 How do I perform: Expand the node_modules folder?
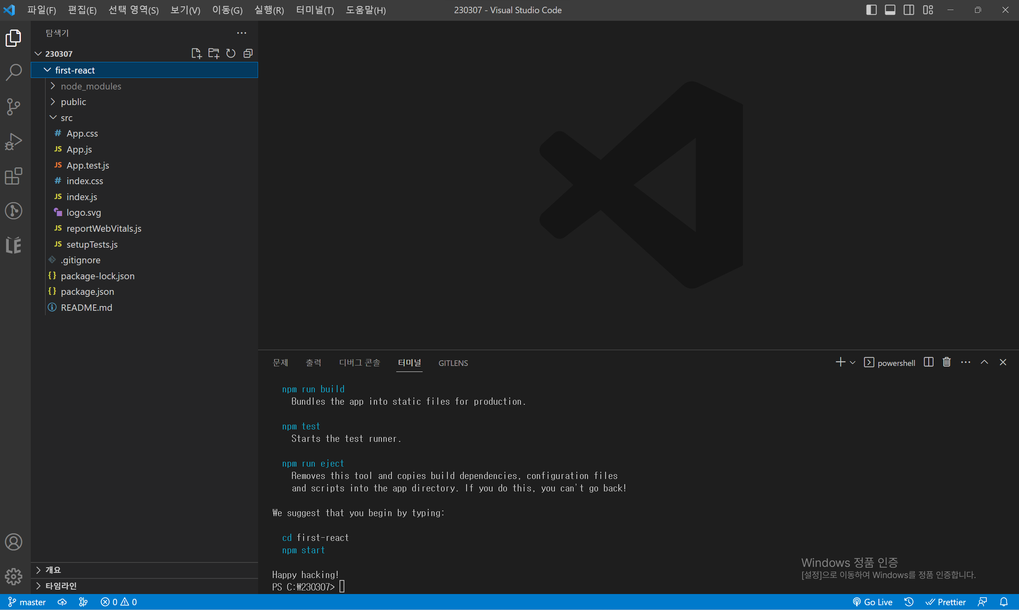(91, 86)
